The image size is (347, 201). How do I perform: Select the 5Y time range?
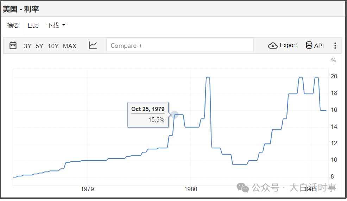(39, 46)
